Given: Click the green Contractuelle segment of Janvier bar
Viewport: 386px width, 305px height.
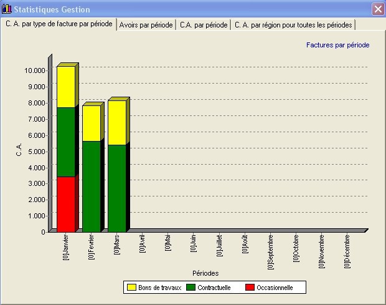Looking at the screenshot, I should click(x=65, y=142).
